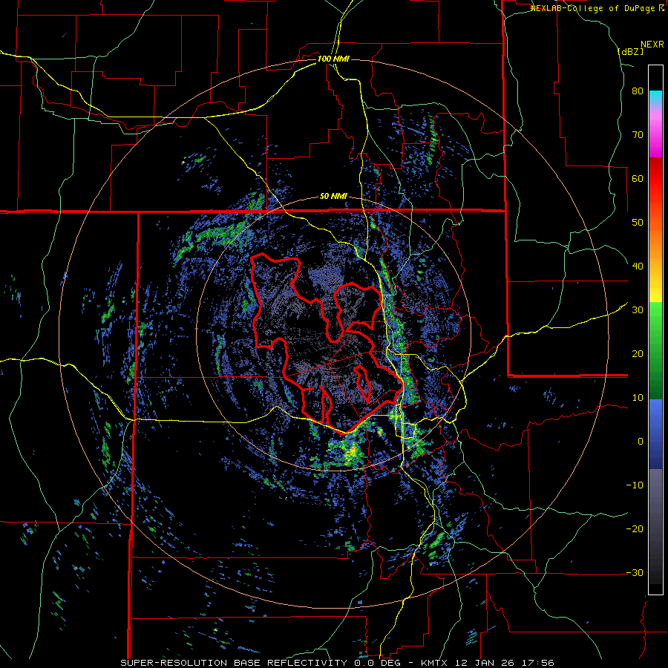Click the 70 value on the dBZ scale
This screenshot has height=668, width=668.
tap(638, 135)
